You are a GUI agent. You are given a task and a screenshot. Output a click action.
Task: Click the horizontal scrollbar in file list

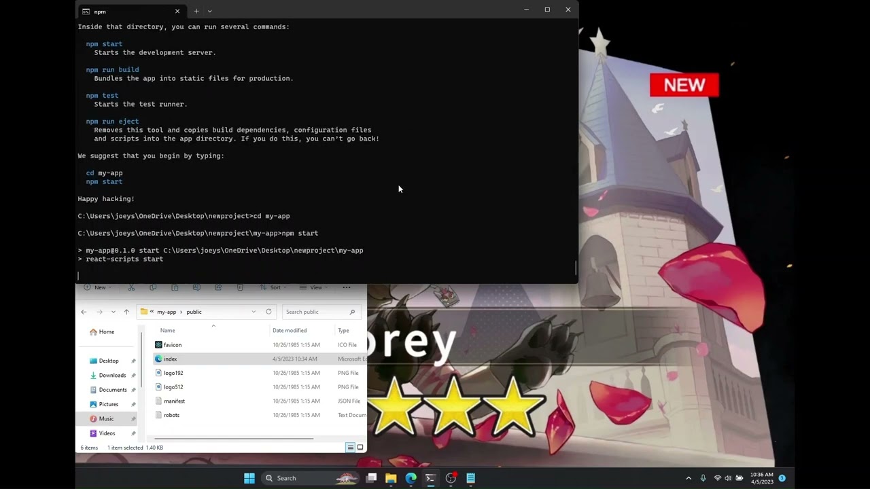[x=235, y=438]
